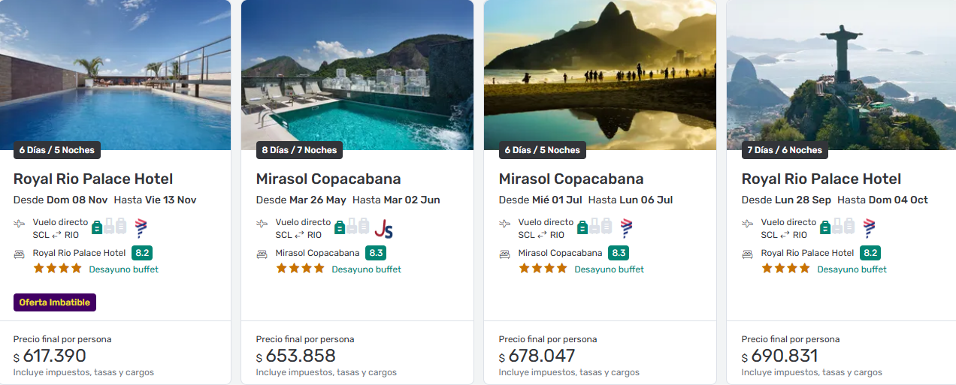Click the LATAM airline logo on first card
The image size is (956, 385).
(141, 228)
